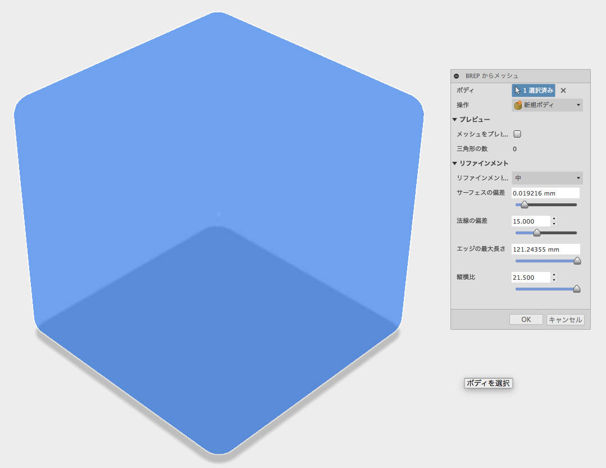606x468 pixels.
Task: Click the new body icon next to 操作
Action: 517,105
